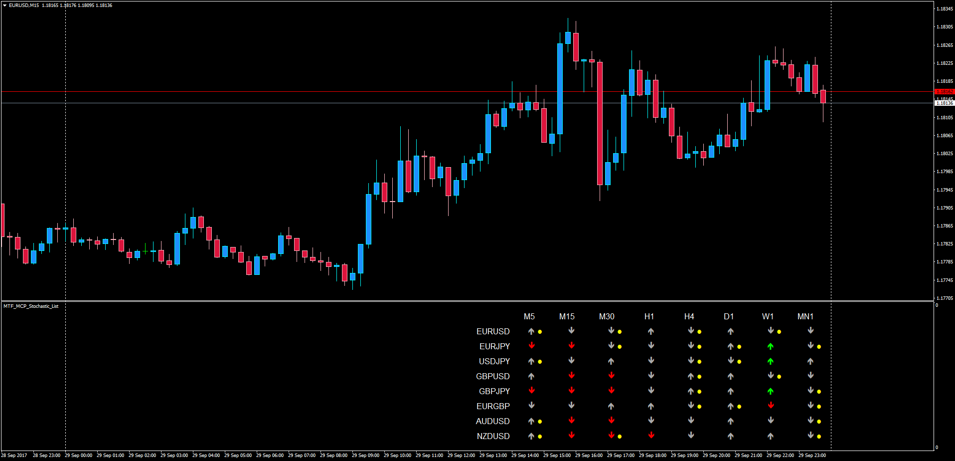Click the H4 column header

(x=689, y=316)
